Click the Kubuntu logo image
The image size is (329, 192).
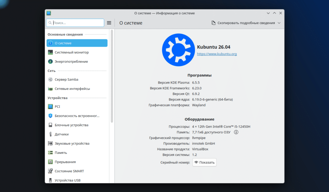(179, 50)
